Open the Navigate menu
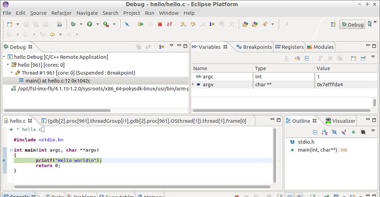The width and height of the screenshot is (380, 197). tap(87, 13)
